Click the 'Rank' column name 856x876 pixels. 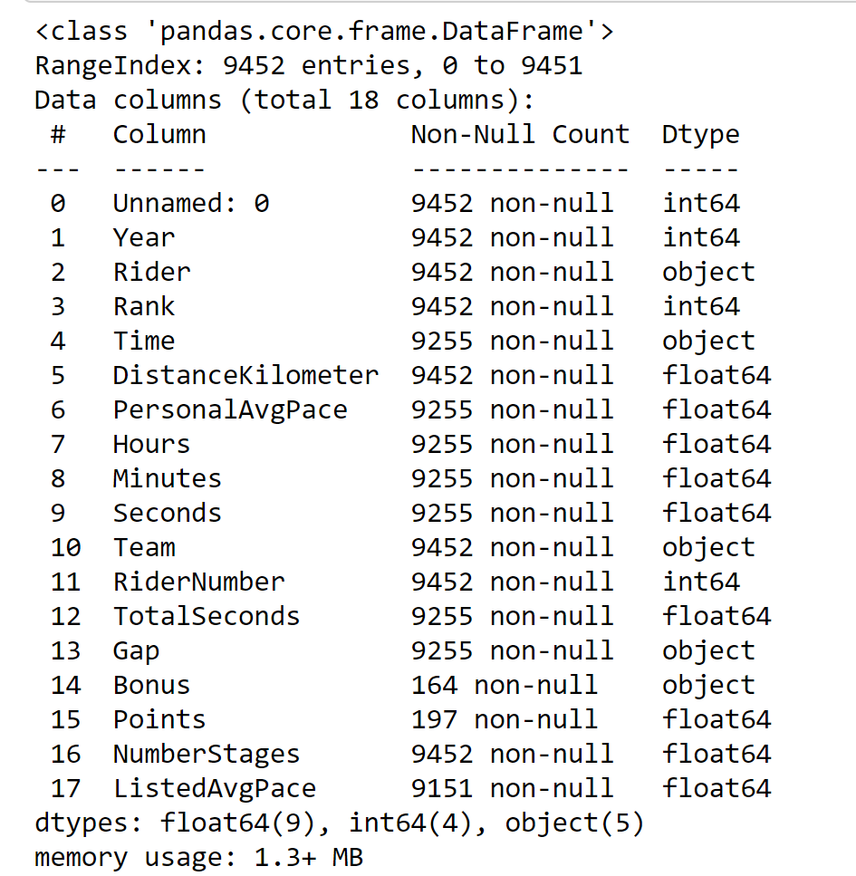point(143,306)
